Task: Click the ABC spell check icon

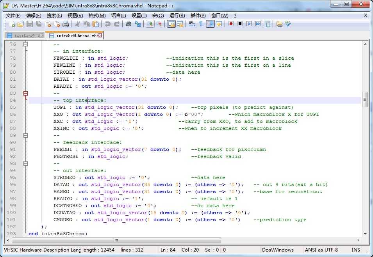Action: coord(288,24)
